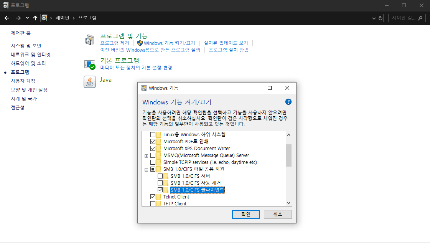Open 시스템 및 보안 category
The image size is (430, 243).
point(26,46)
